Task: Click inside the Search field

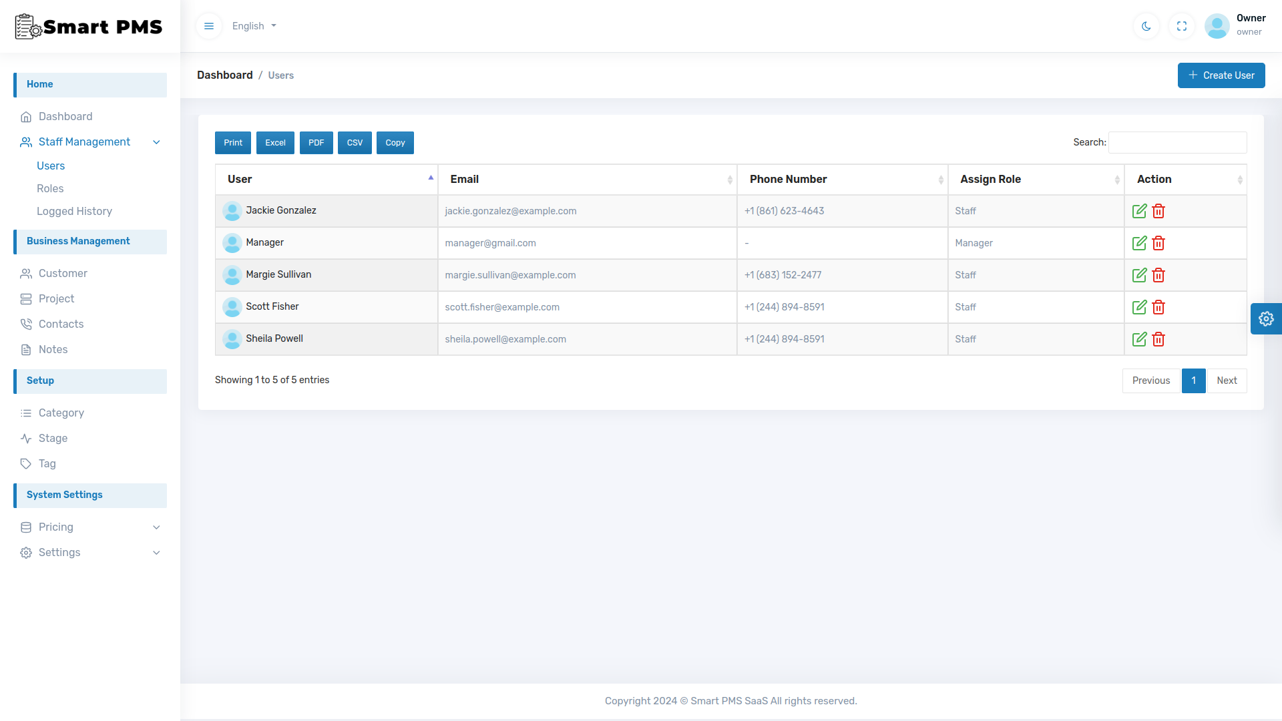Action: 1177,142
